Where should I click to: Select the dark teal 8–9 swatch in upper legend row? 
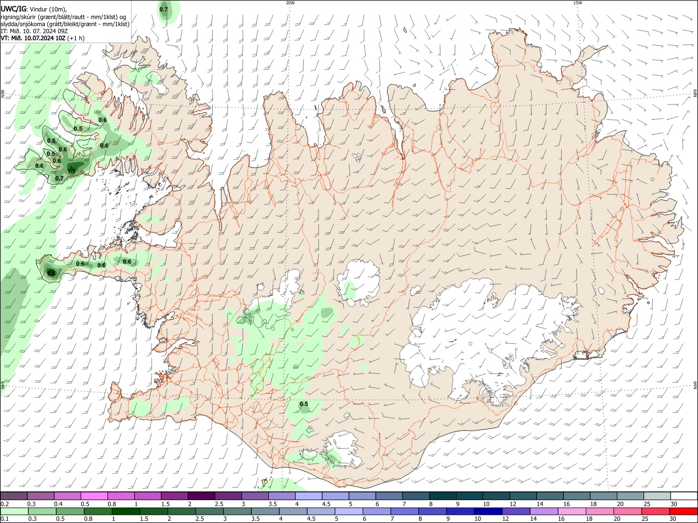tap(442, 496)
